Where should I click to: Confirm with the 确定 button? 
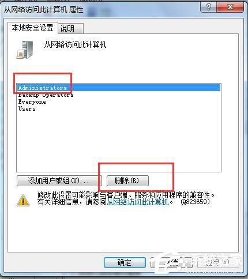125,262
